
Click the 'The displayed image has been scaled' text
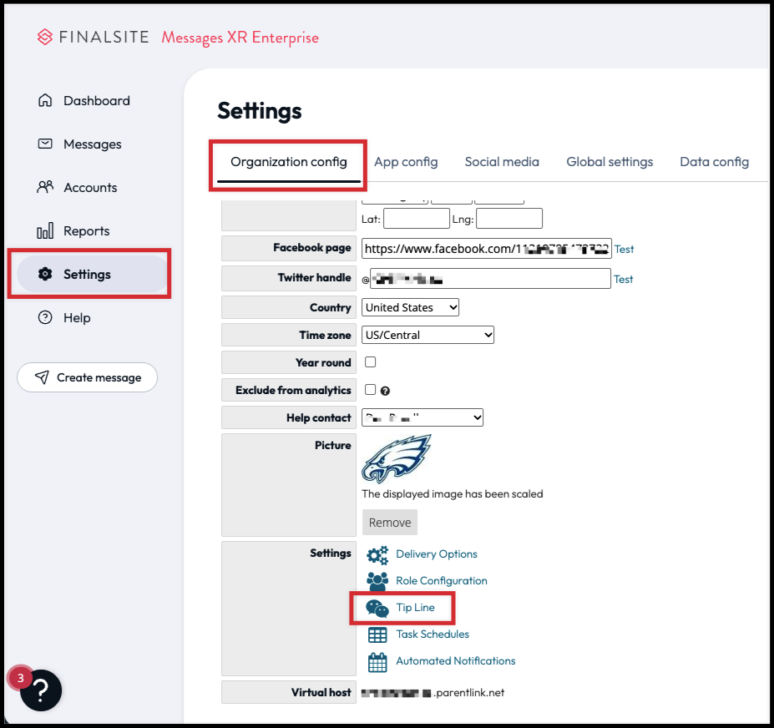click(x=453, y=494)
